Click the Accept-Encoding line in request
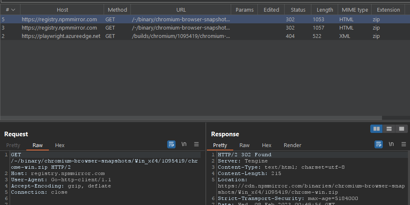The height and width of the screenshot is (205, 410). pos(61,186)
